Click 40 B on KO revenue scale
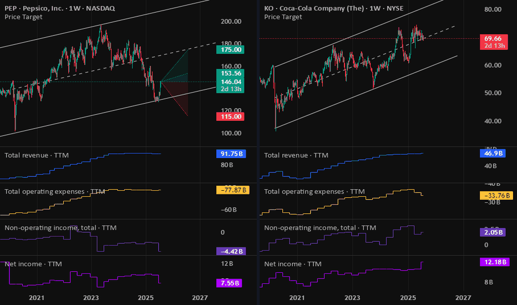This screenshot has width=517, height=305. click(x=490, y=166)
